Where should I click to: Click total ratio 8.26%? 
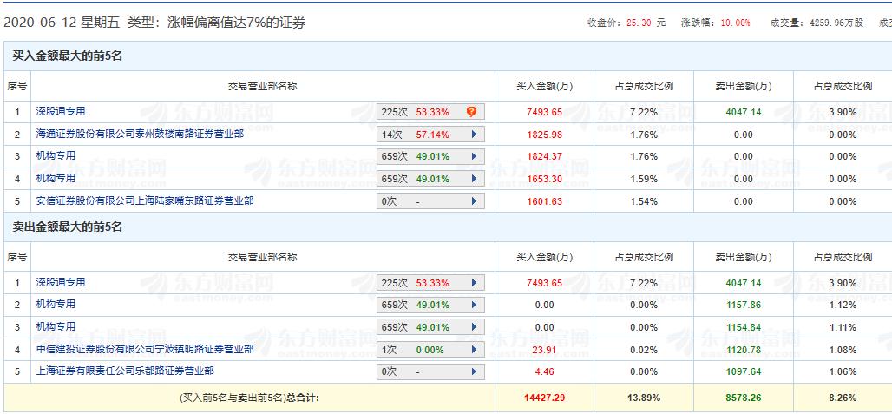coord(843,398)
